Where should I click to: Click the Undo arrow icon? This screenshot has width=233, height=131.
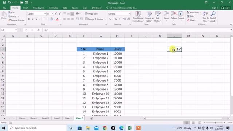(x=9, y=3)
